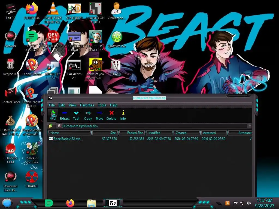Sort by Packed Size column header
Viewport: 279px width, 209px height.
pyautogui.click(x=132, y=133)
